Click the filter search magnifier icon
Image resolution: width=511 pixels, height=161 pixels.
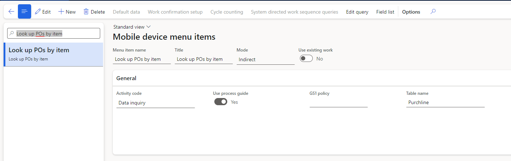[x=12, y=34]
